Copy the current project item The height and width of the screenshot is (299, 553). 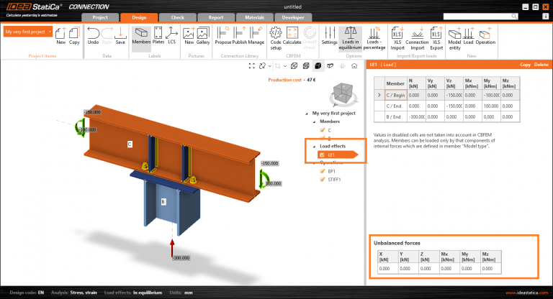pyautogui.click(x=74, y=35)
